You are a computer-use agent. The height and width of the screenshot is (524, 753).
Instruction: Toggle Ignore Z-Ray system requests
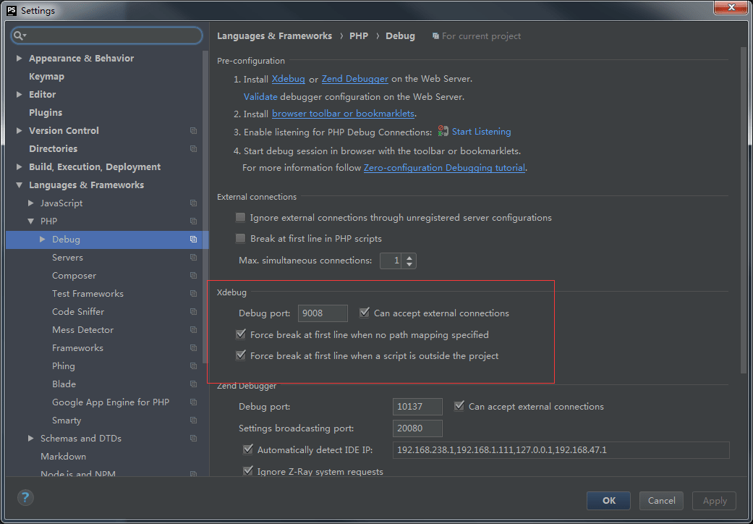[x=248, y=471]
